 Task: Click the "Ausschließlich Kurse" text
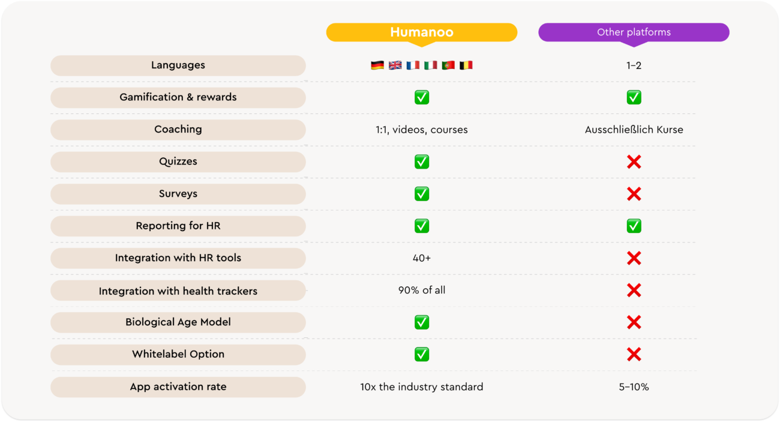(x=634, y=130)
